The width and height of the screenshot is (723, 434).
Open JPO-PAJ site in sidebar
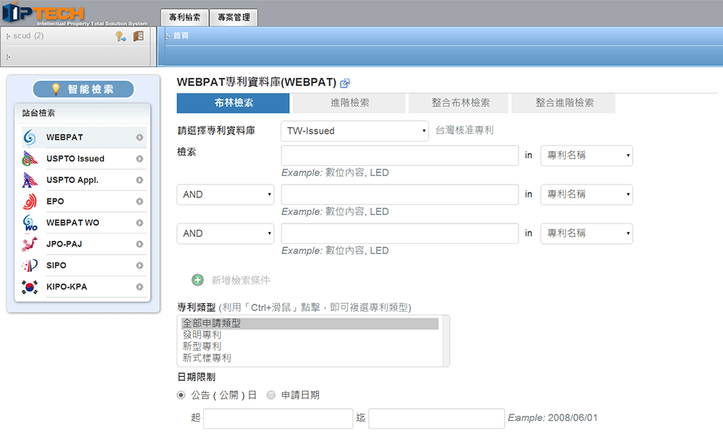pos(84,244)
